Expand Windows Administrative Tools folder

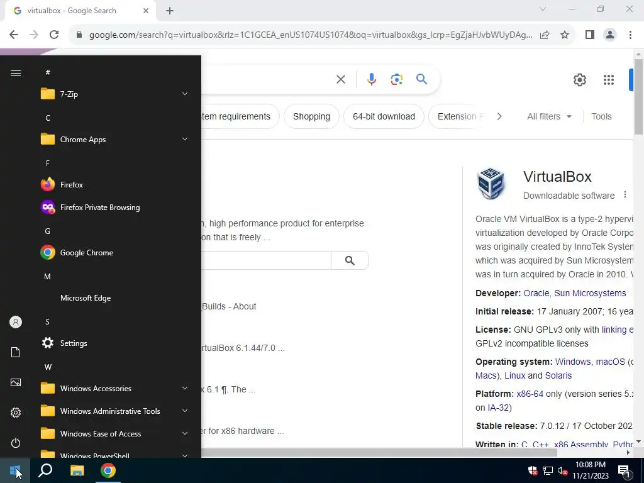(115, 411)
